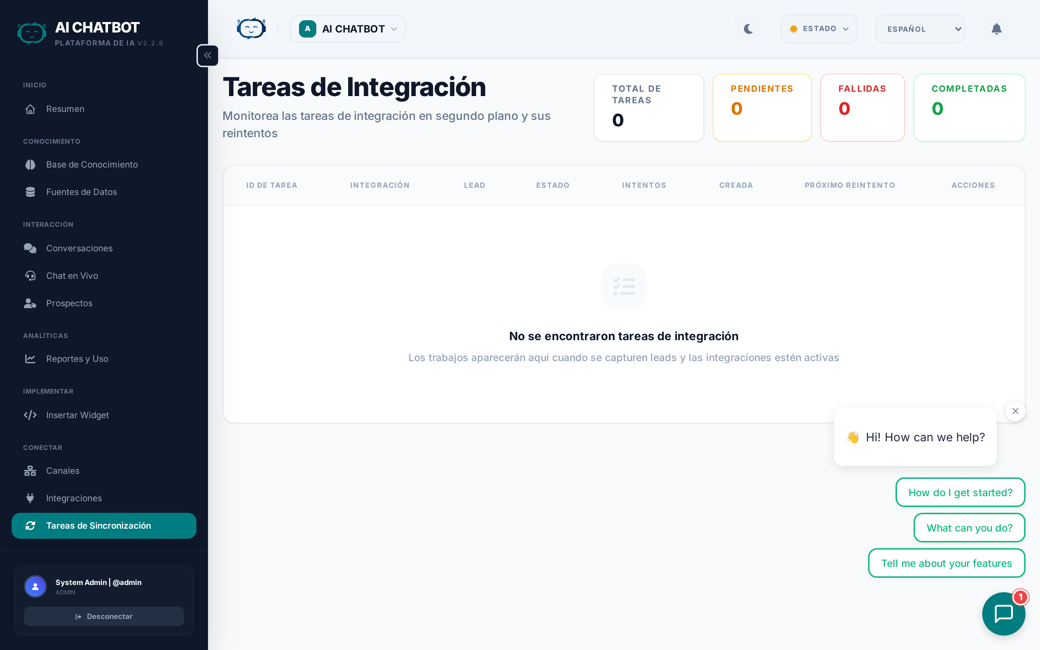Open Base de Conocimiento brain icon
The width and height of the screenshot is (1040, 650).
pyautogui.click(x=30, y=165)
